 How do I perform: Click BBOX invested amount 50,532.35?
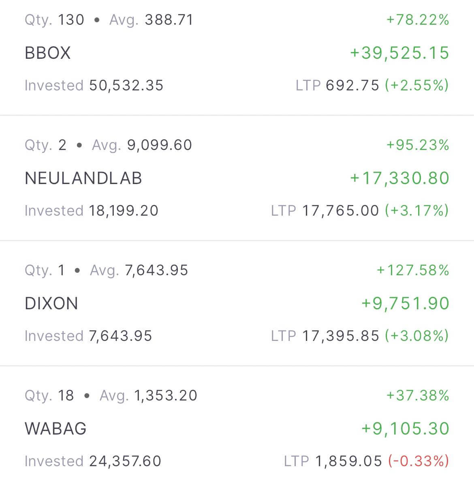pyautogui.click(x=126, y=86)
